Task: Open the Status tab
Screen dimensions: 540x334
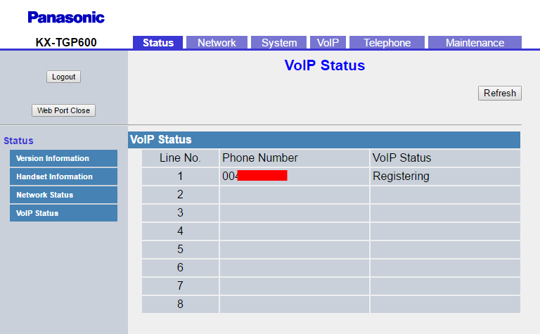Action: coord(157,43)
